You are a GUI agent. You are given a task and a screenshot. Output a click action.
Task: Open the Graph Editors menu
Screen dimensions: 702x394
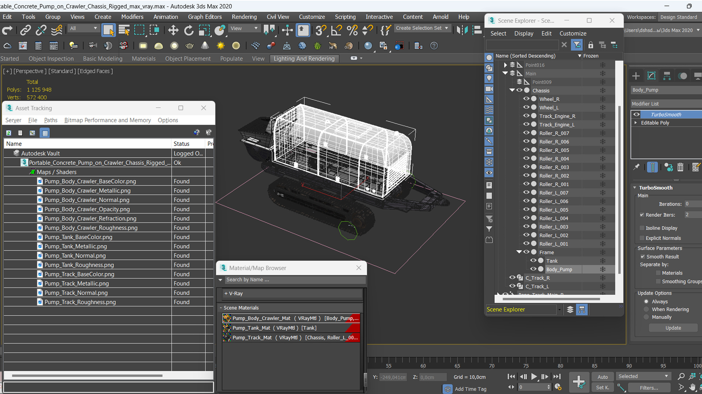[205, 17]
